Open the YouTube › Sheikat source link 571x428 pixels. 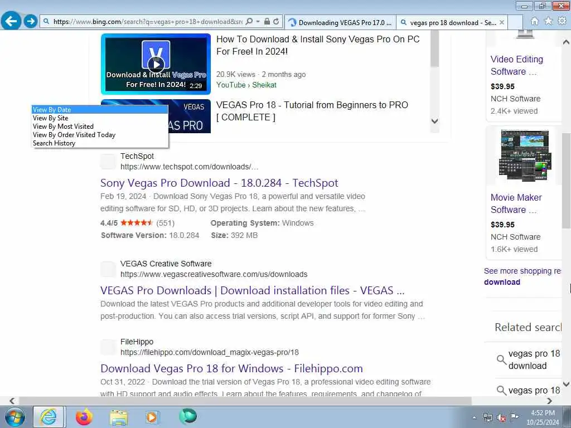point(246,85)
